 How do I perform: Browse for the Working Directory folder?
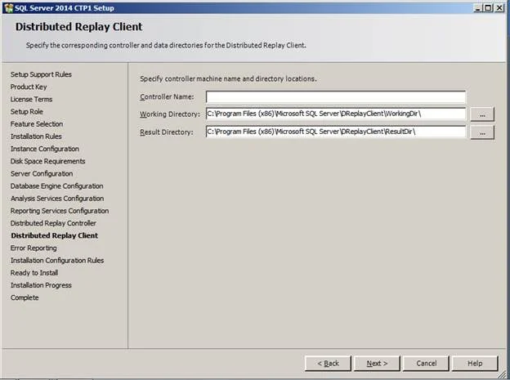[482, 114]
